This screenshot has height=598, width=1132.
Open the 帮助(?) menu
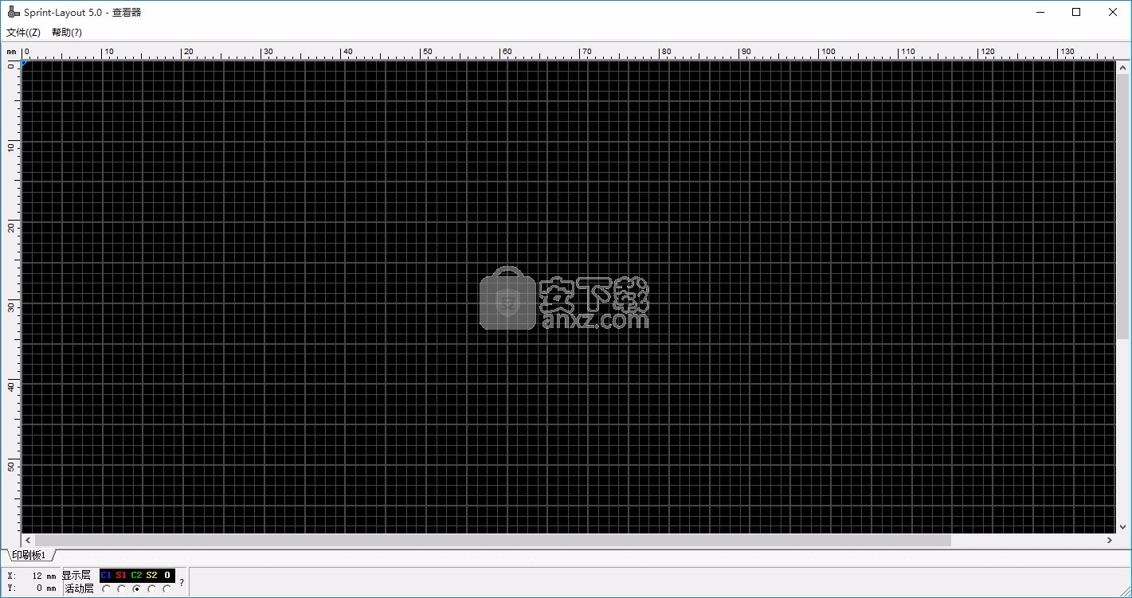(x=67, y=33)
